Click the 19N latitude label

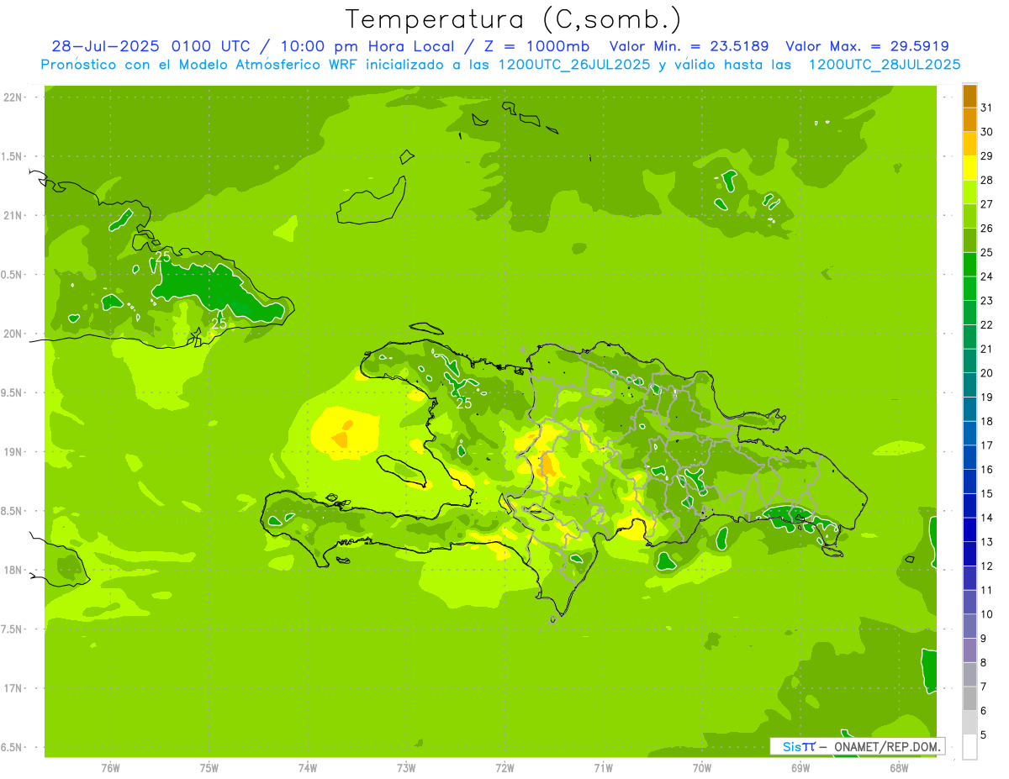tap(12, 452)
